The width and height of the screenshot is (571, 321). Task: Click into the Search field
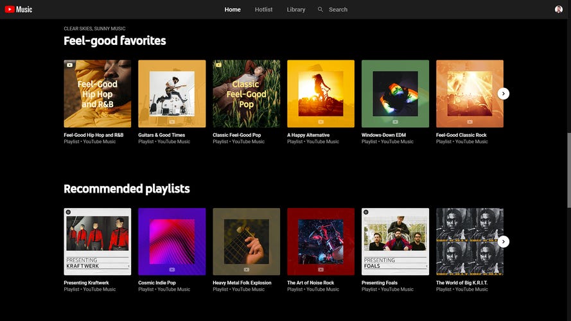[x=347, y=10]
